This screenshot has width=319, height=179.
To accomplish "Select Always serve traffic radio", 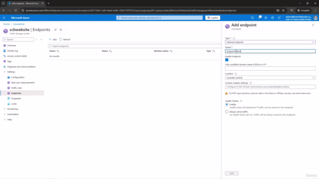I will point(227,111).
